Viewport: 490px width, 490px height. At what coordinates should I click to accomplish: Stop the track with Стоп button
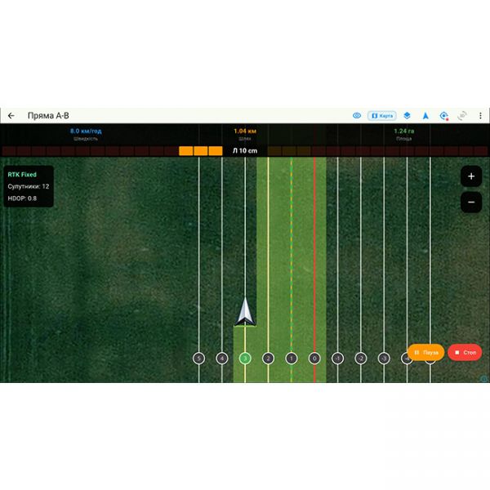pos(465,352)
